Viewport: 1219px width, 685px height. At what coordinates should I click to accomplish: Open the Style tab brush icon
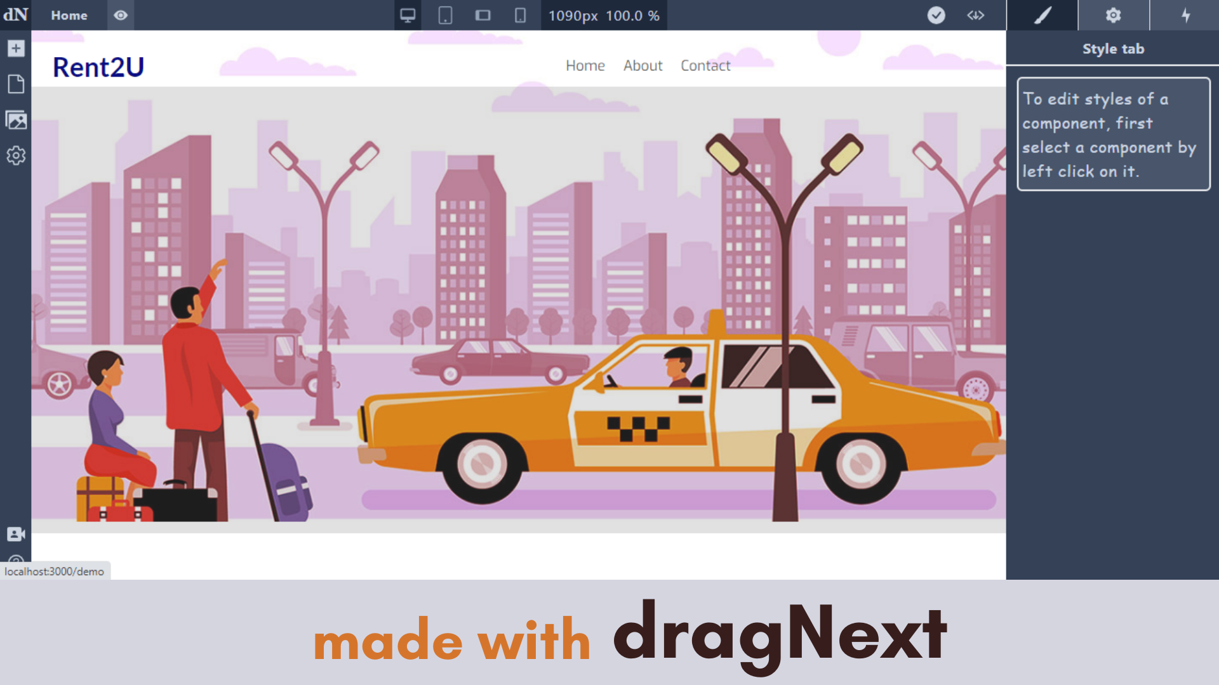pos(1042,15)
